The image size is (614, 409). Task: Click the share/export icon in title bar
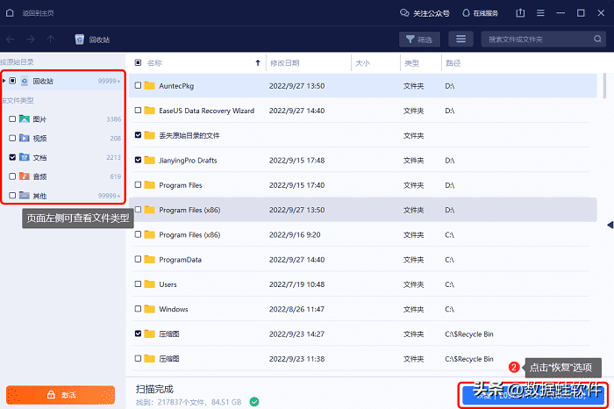521,13
